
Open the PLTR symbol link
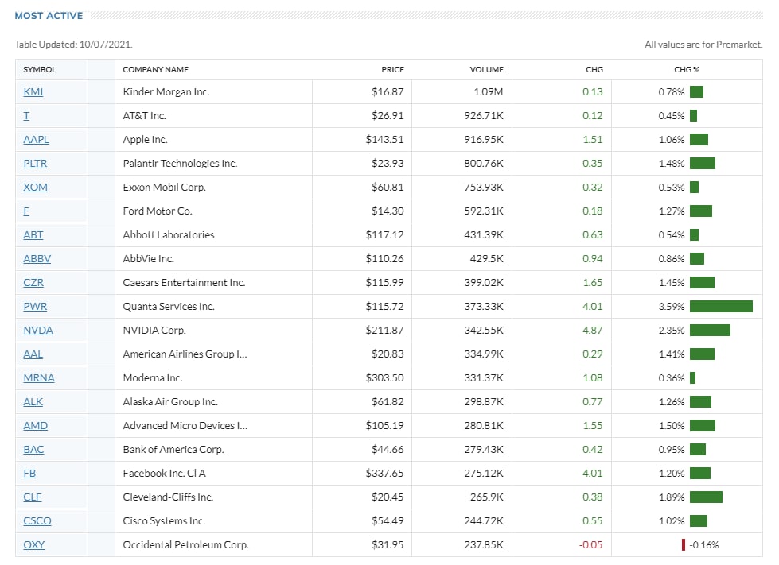click(x=35, y=163)
